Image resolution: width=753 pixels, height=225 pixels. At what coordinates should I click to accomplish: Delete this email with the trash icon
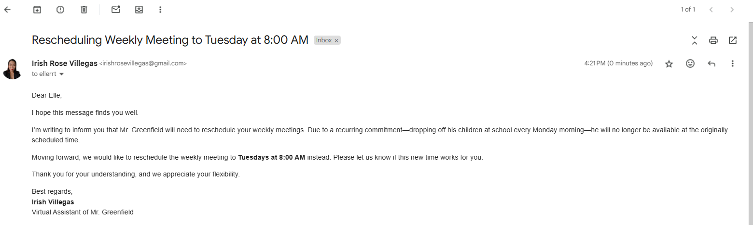(84, 10)
